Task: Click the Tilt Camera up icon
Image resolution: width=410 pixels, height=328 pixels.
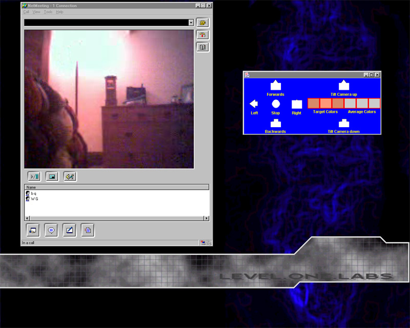Action: point(344,86)
